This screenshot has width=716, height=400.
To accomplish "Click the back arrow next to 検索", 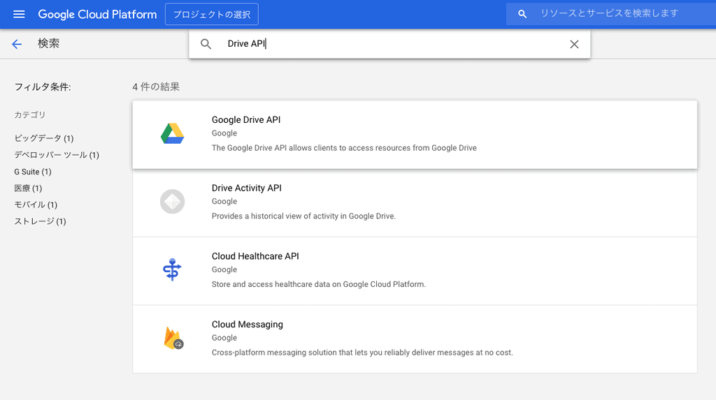I will coord(17,44).
